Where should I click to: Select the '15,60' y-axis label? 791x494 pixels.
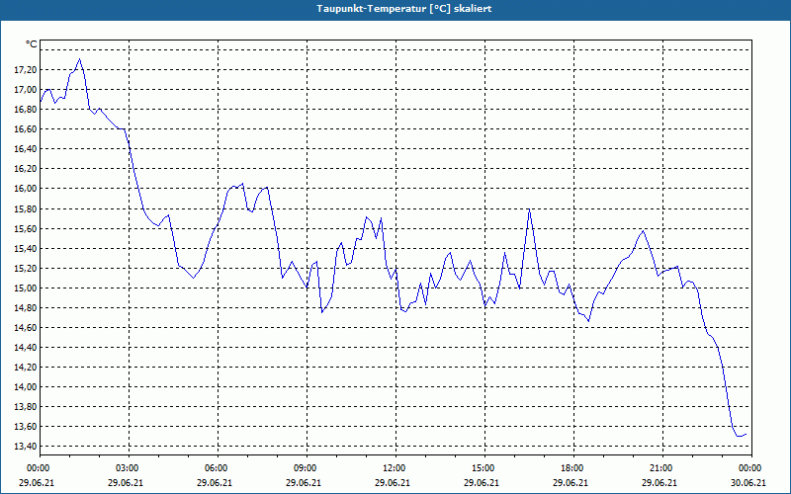[26, 229]
